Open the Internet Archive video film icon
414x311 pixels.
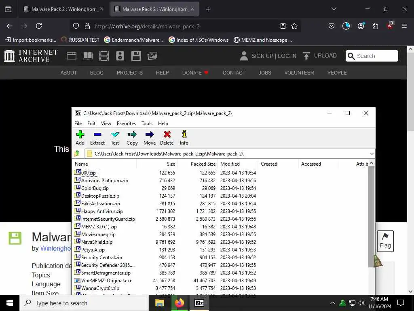pos(104,56)
